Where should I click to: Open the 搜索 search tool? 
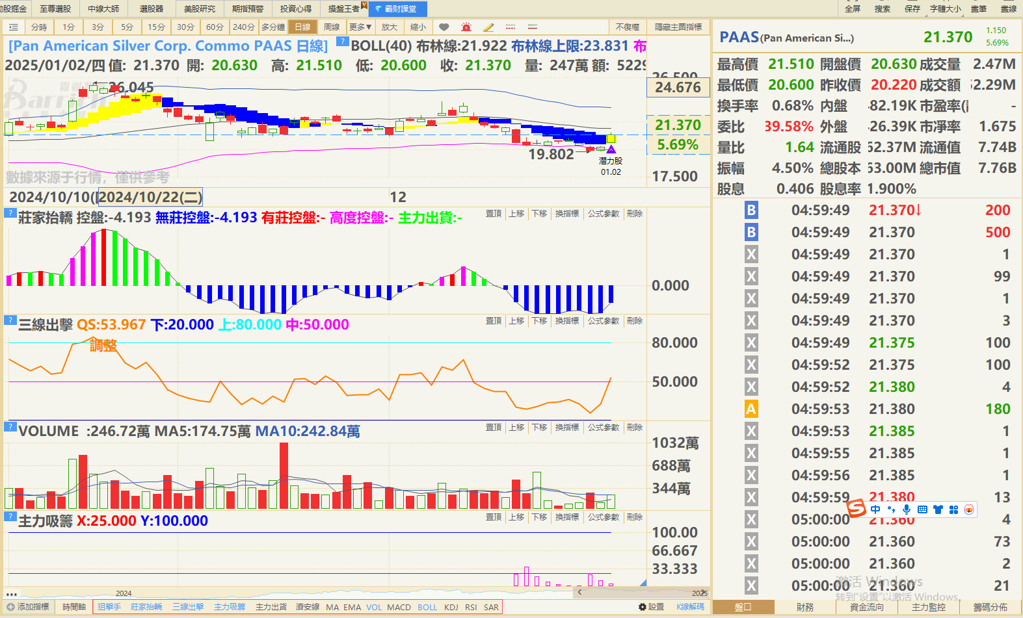click(x=883, y=8)
